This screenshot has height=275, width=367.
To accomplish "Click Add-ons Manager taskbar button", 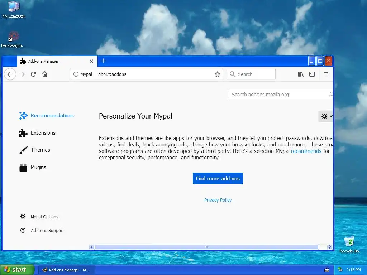I will coord(66,270).
